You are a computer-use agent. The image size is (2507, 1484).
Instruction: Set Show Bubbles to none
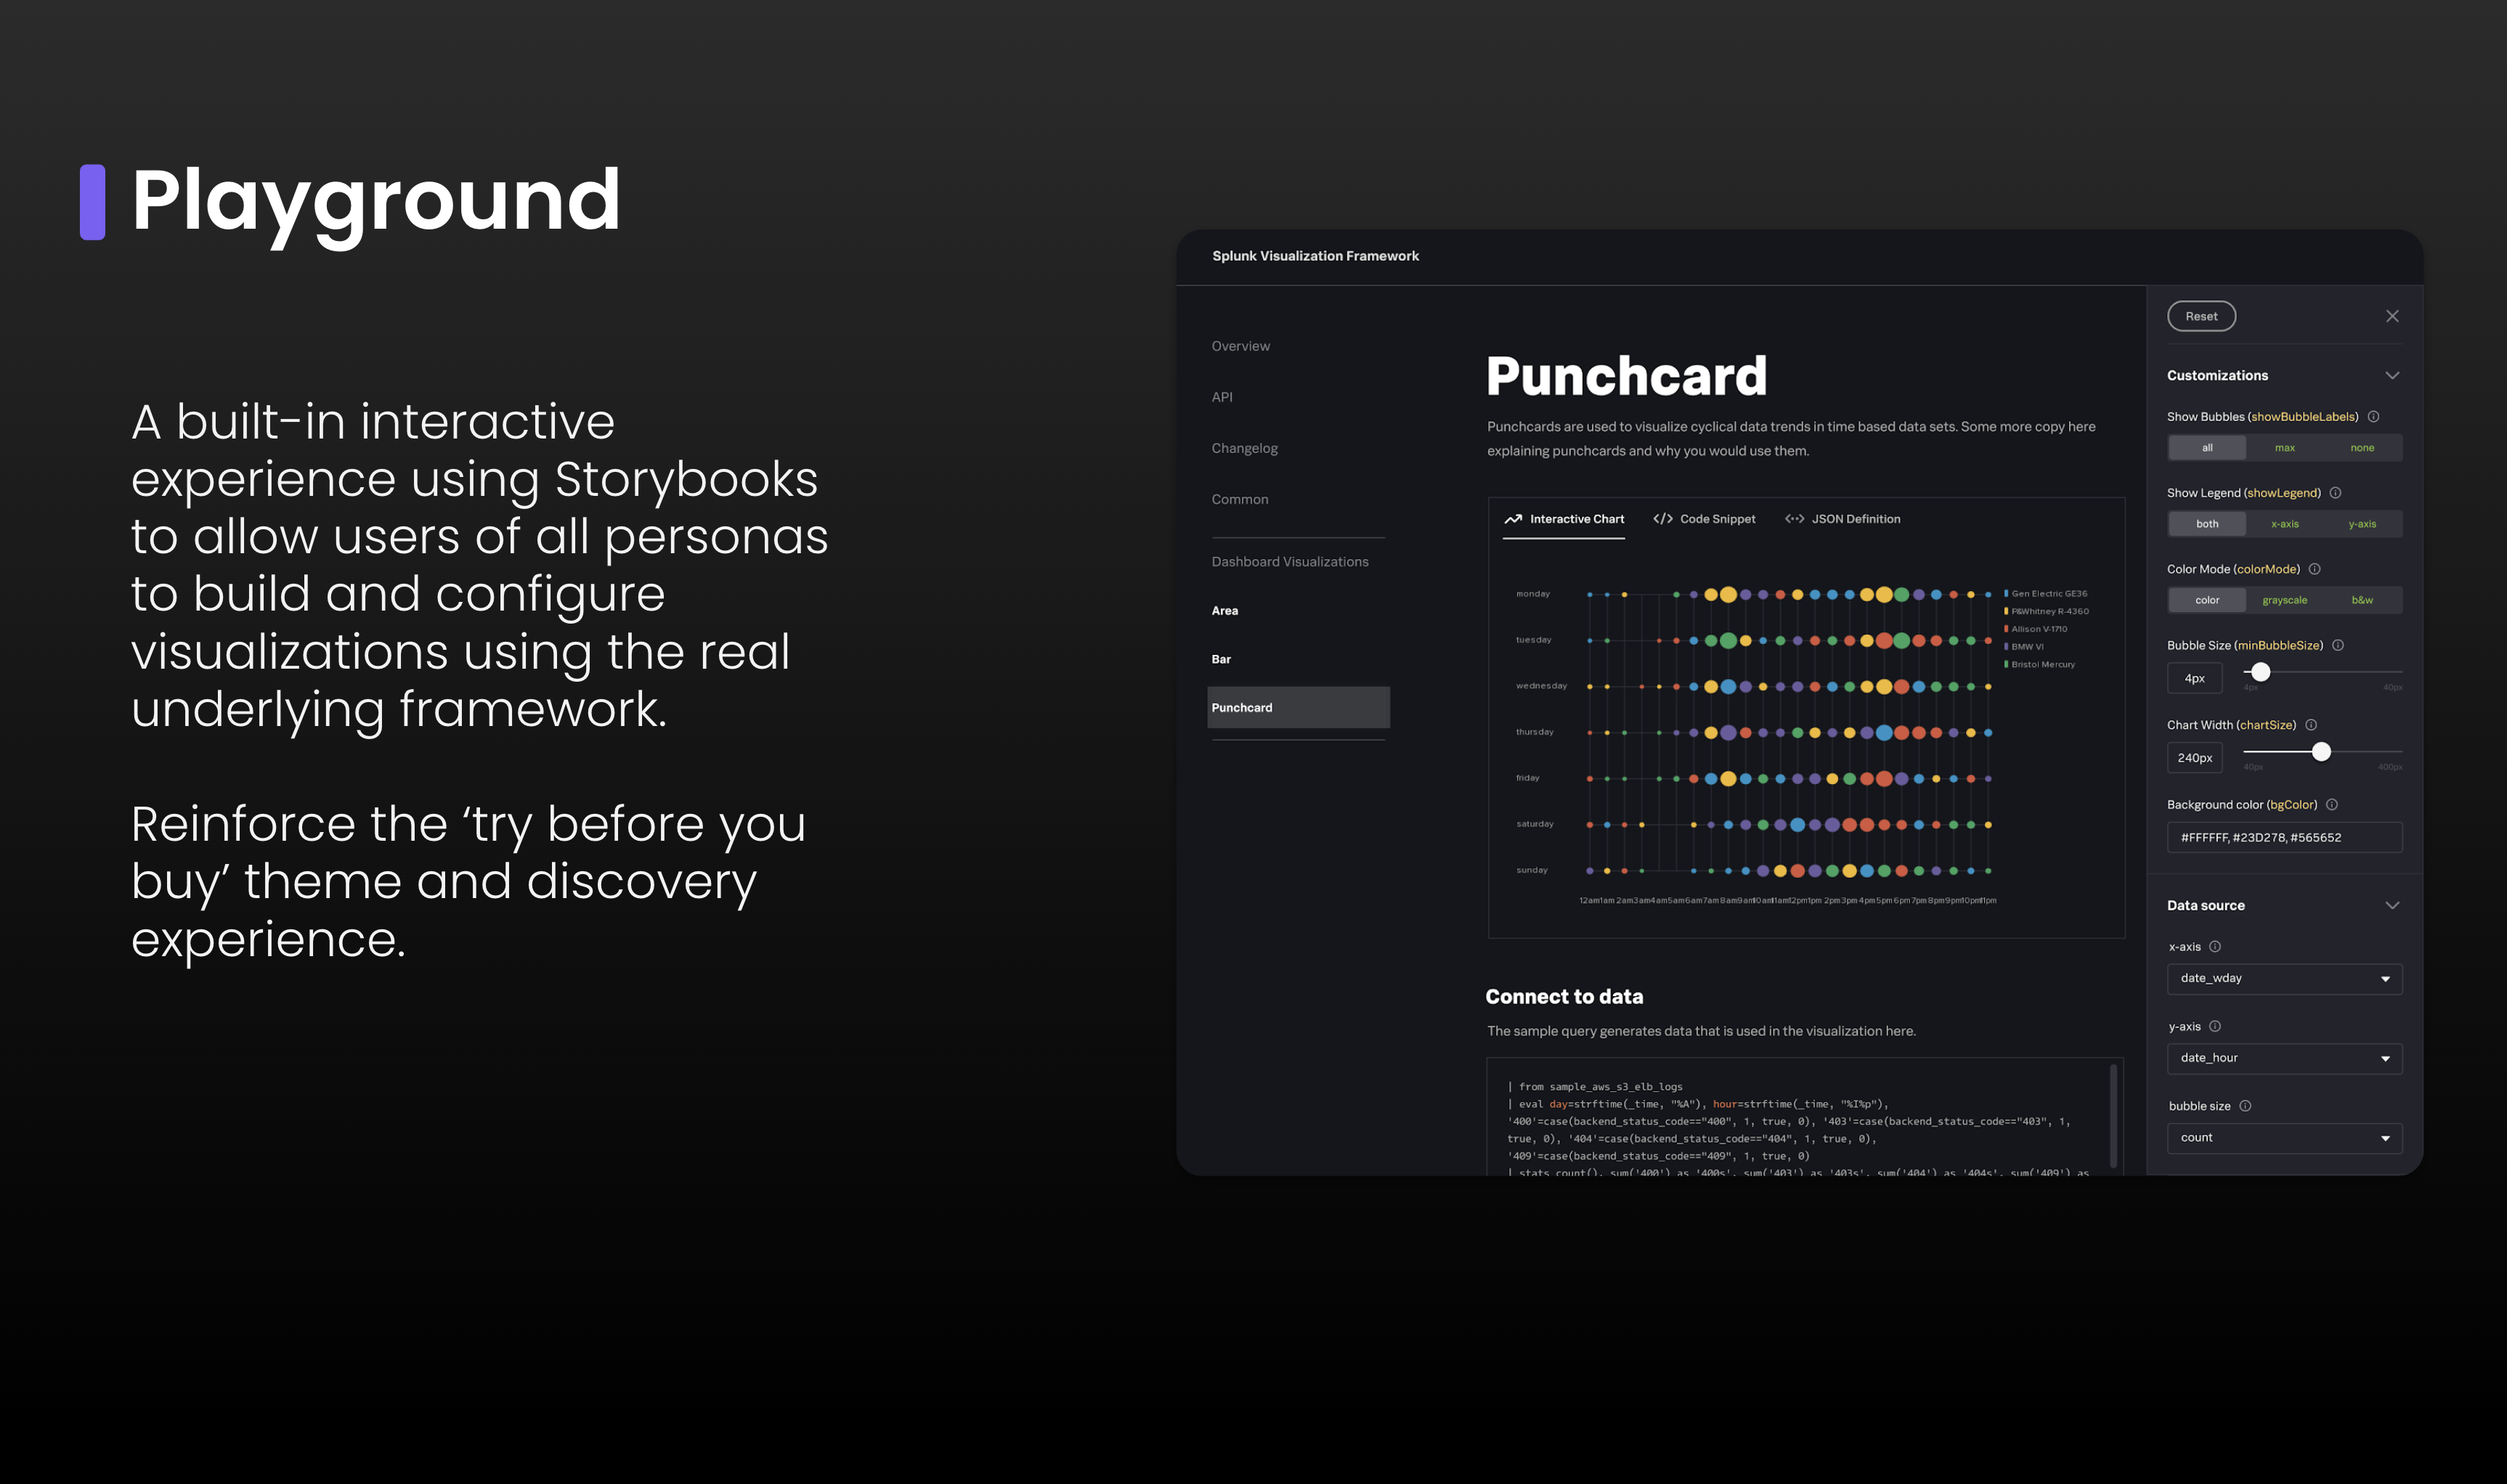2362,448
